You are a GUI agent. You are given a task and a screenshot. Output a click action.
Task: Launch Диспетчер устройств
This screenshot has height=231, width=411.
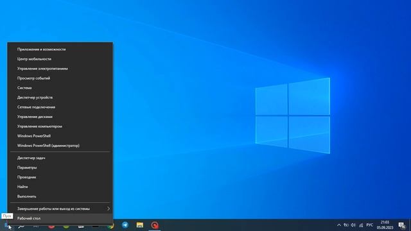pos(60,98)
